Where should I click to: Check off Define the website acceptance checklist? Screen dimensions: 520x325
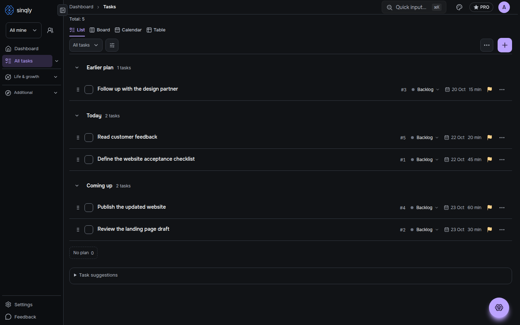[89, 160]
